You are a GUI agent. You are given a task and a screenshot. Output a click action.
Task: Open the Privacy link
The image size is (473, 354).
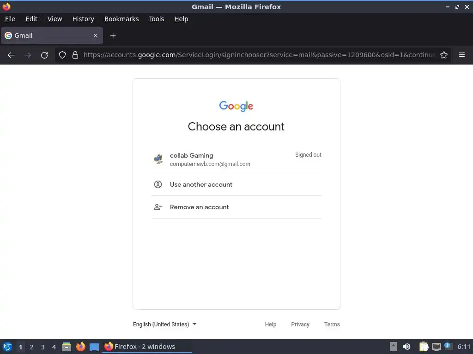click(x=300, y=324)
